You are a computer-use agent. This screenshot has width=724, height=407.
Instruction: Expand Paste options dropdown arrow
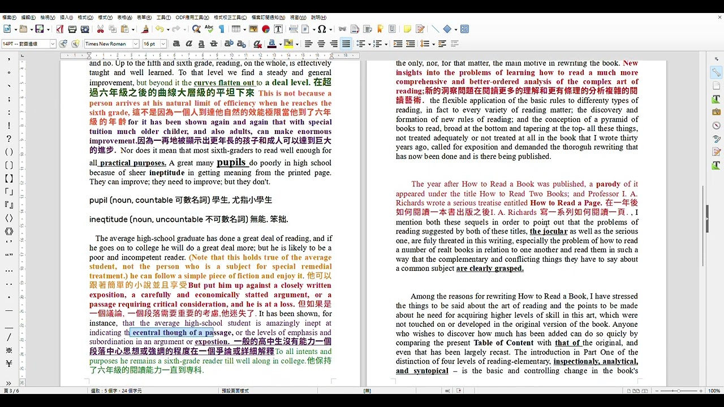coord(132,29)
